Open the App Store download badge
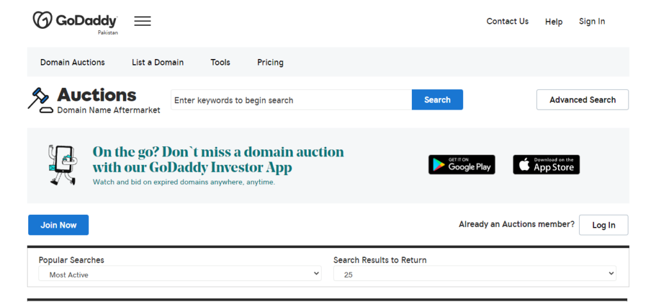 (546, 165)
